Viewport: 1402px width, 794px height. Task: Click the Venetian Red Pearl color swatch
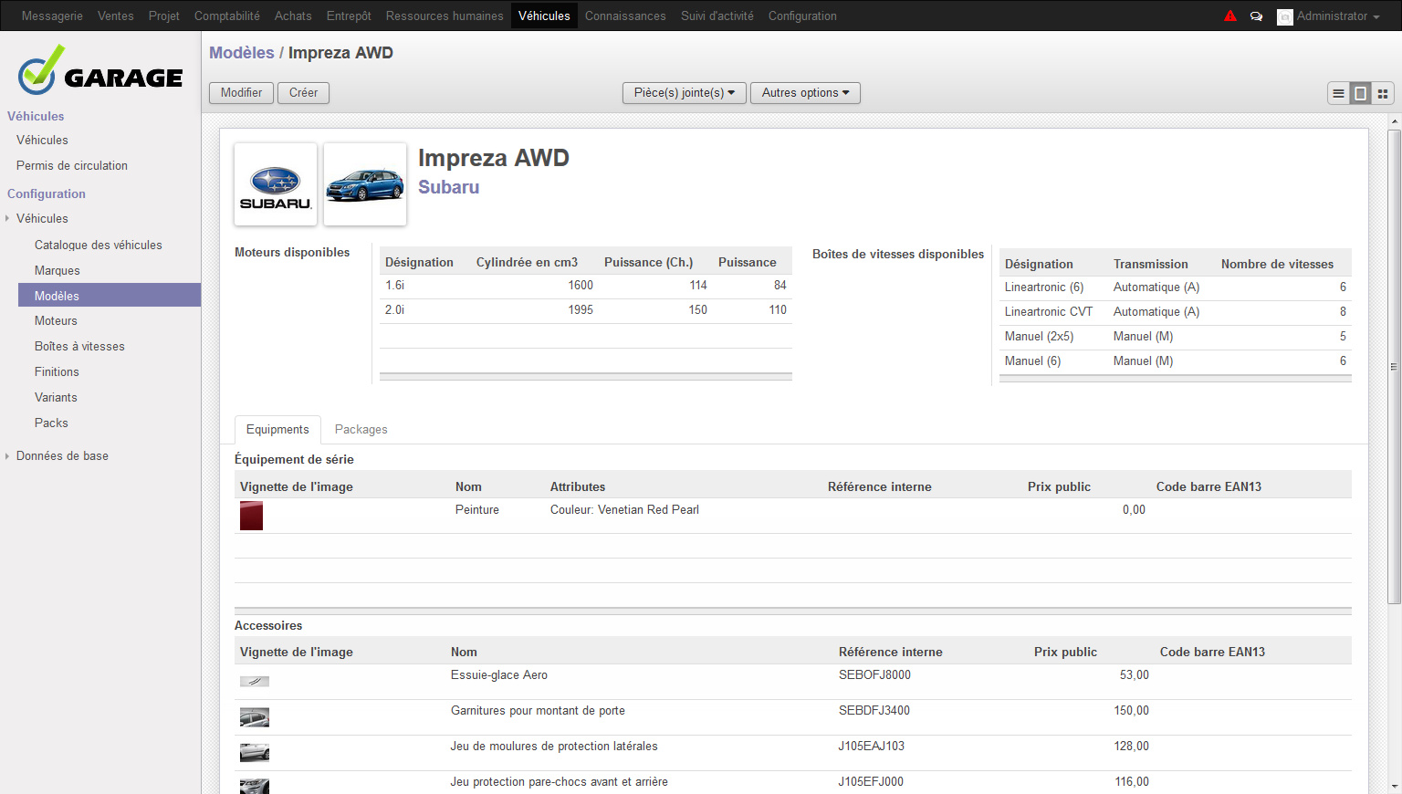pos(251,516)
